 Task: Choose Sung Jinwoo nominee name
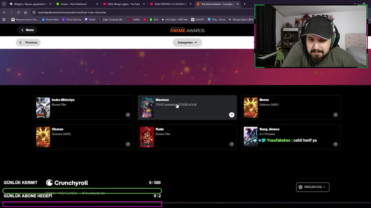[x=269, y=129]
